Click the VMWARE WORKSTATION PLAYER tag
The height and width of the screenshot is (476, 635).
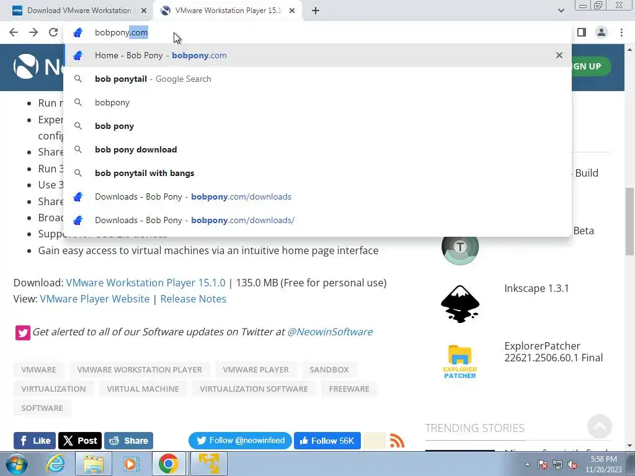click(x=140, y=369)
